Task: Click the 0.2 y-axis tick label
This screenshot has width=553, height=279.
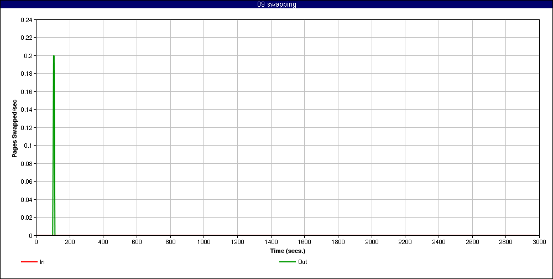Action: [x=28, y=56]
